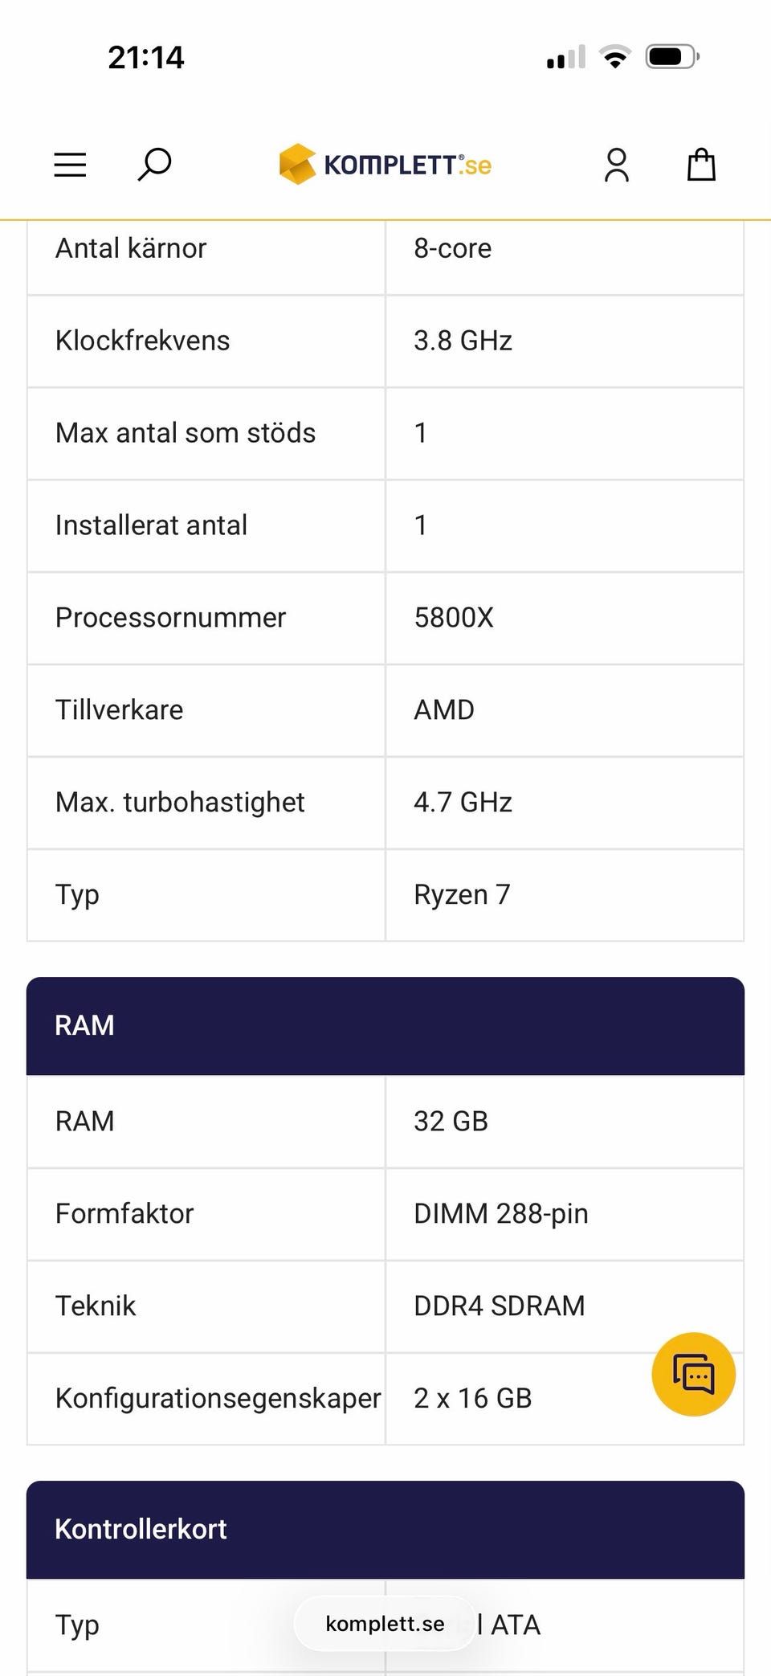Viewport: 771px width, 1676px height.
Task: Tap the 32 GB RAM value
Action: click(x=451, y=1122)
